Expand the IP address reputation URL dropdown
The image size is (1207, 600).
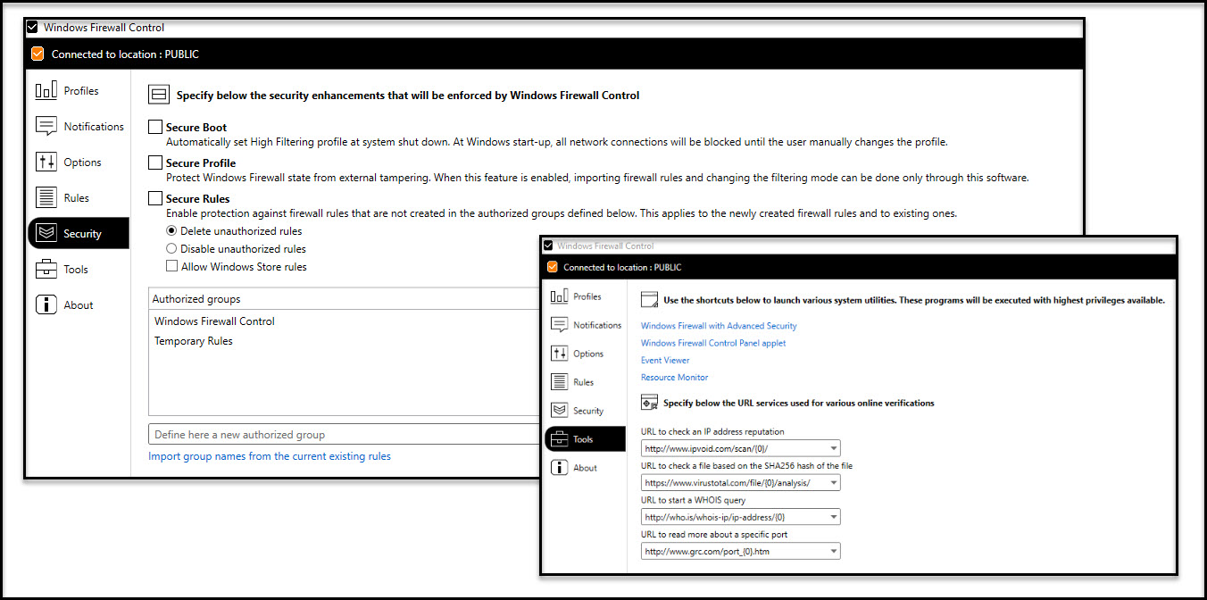pyautogui.click(x=834, y=449)
